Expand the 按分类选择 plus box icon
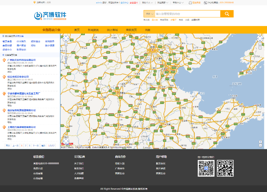Viewport: 267px width, 192px height. (x=3, y=36)
